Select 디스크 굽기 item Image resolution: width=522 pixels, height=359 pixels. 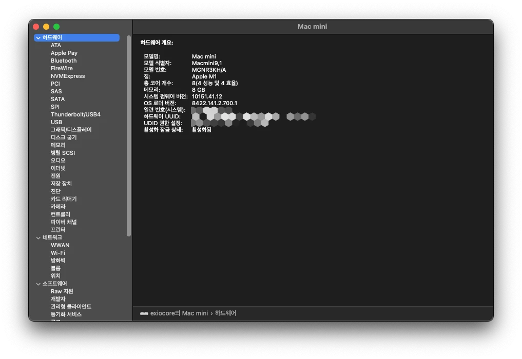click(64, 137)
